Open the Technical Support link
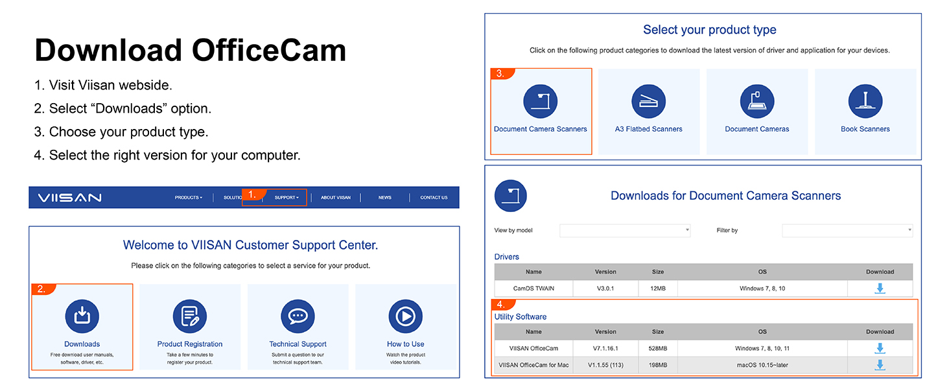The width and height of the screenshot is (949, 389). pos(298,344)
